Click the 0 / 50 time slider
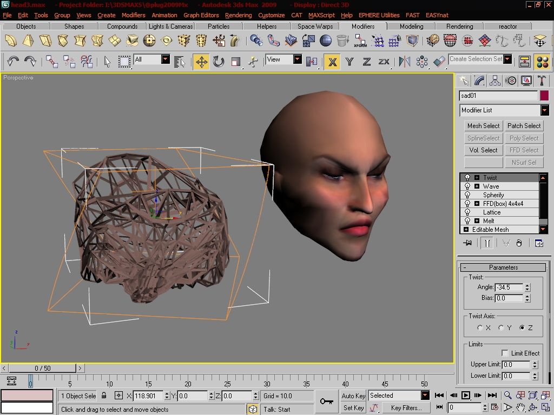This screenshot has height=415, width=554. (42, 368)
